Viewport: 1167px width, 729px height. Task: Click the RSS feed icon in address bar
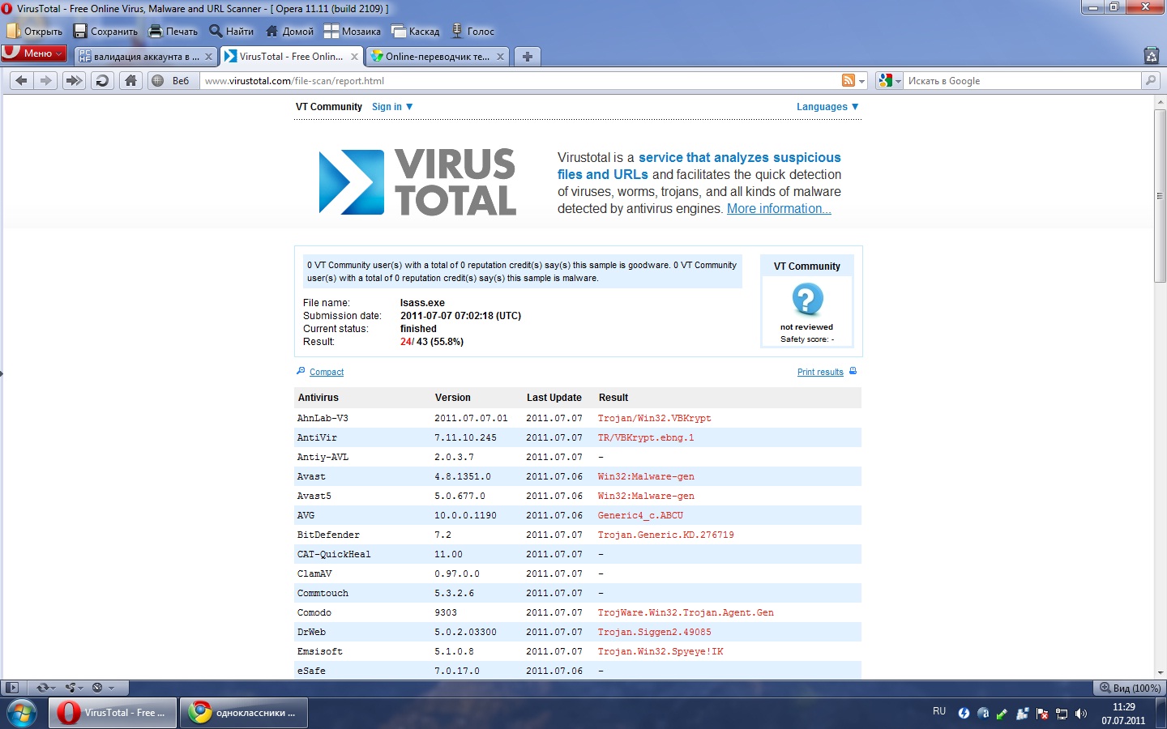tap(849, 80)
